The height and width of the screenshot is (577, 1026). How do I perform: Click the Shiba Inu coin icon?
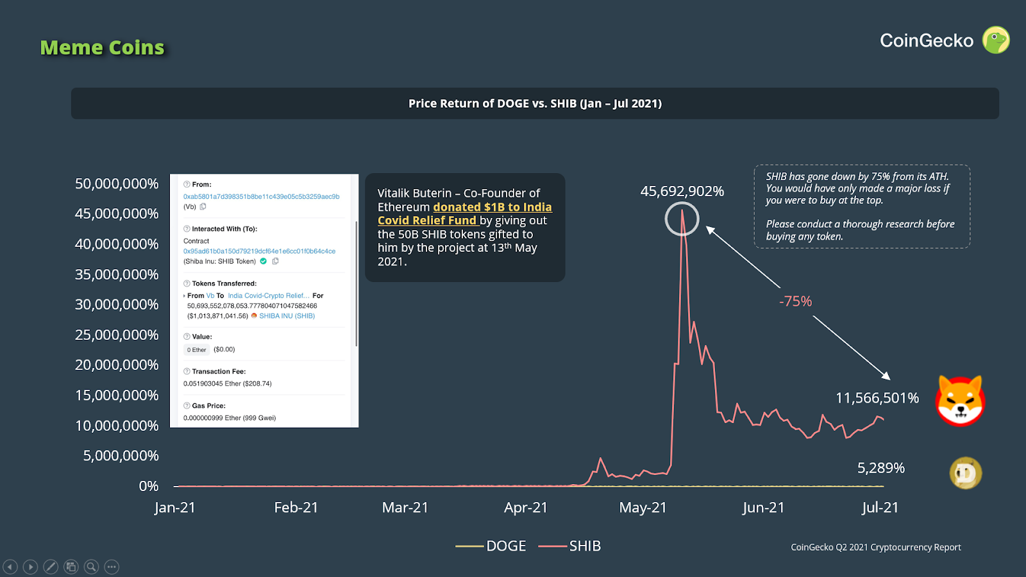click(x=960, y=401)
